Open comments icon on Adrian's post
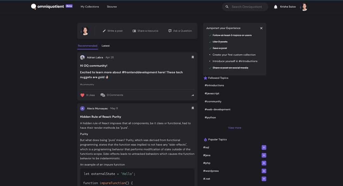The height and width of the screenshot is (186, 343). 103,95
